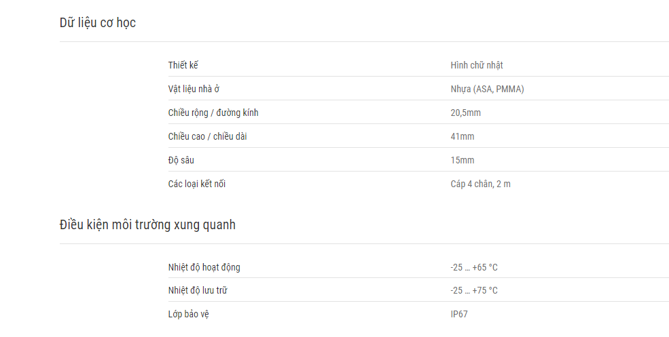Click the '-25 ... +75 °C' value
This screenshot has height=337, width=669.
pos(474,291)
